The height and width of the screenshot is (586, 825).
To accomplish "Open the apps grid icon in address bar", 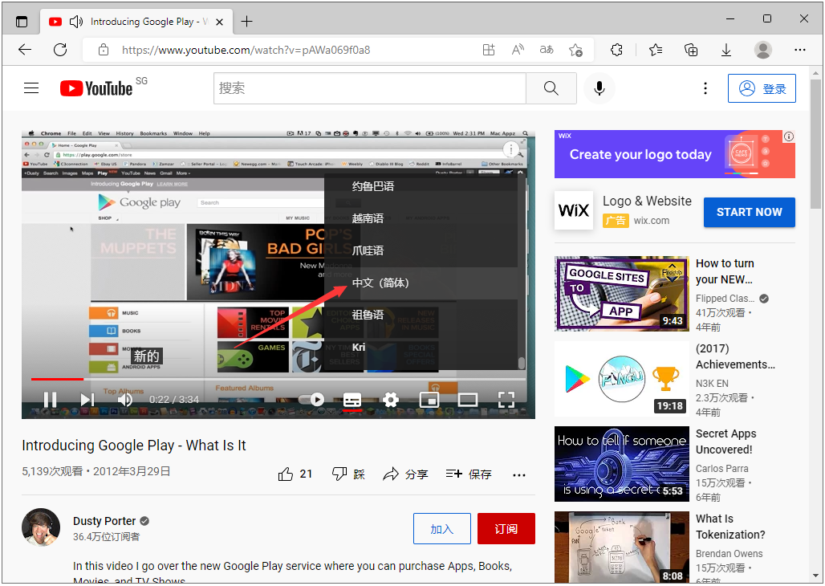I will pyautogui.click(x=489, y=50).
